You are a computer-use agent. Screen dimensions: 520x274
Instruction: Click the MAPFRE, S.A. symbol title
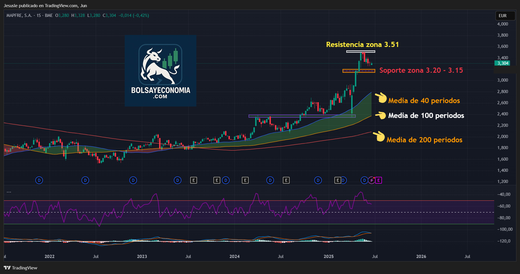(x=19, y=15)
